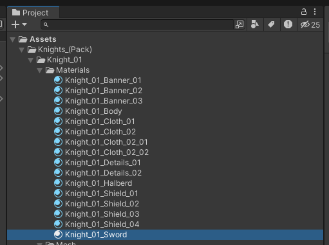The width and height of the screenshot is (329, 245).
Task: Collapse the Materials folder arrow
Action: pyautogui.click(x=39, y=71)
